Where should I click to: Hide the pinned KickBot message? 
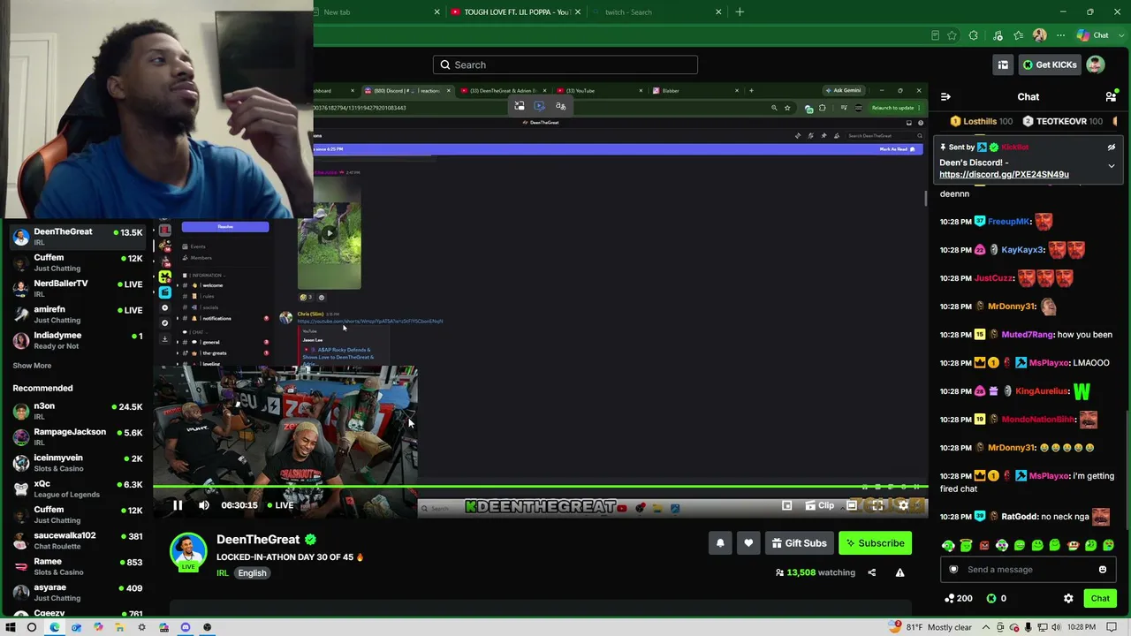[1112, 148]
